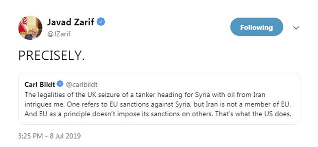
Task: Click Javad Zarif's blue verified badge
Action: coord(101,22)
